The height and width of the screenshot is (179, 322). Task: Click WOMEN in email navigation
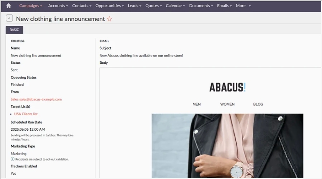(227, 104)
